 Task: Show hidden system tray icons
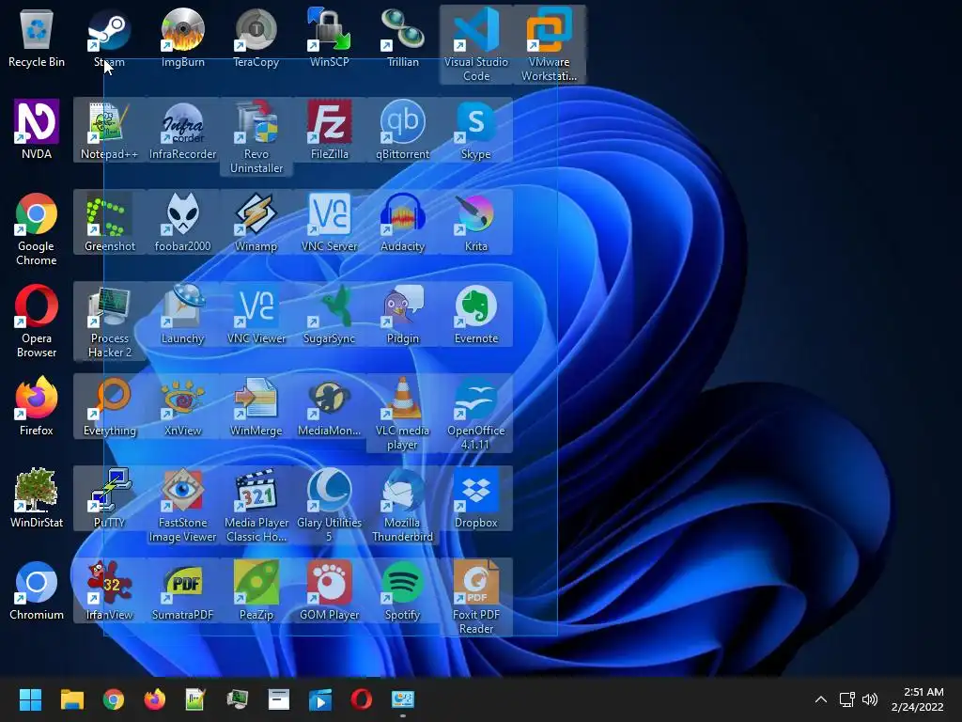820,699
